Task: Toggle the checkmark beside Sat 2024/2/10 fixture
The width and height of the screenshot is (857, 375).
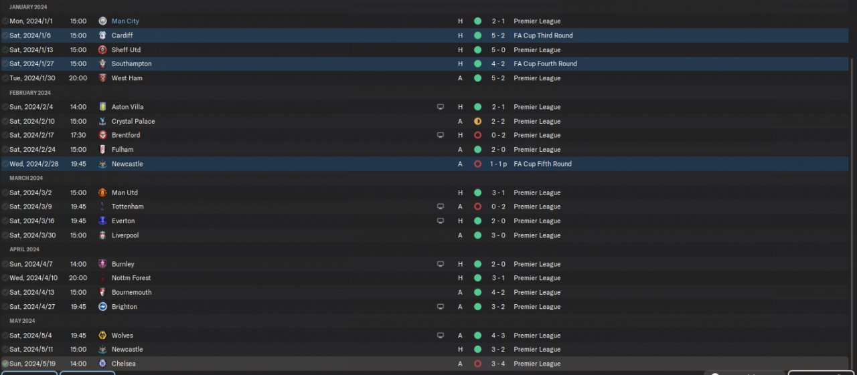Action: tap(5, 122)
